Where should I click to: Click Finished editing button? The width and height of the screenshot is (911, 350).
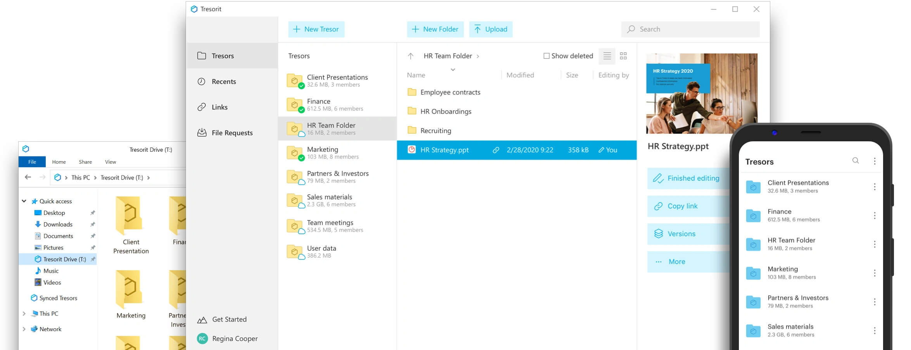[x=688, y=178]
